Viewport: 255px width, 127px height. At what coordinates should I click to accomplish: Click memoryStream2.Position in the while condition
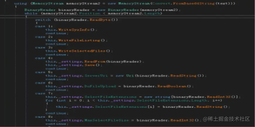point(72,13)
